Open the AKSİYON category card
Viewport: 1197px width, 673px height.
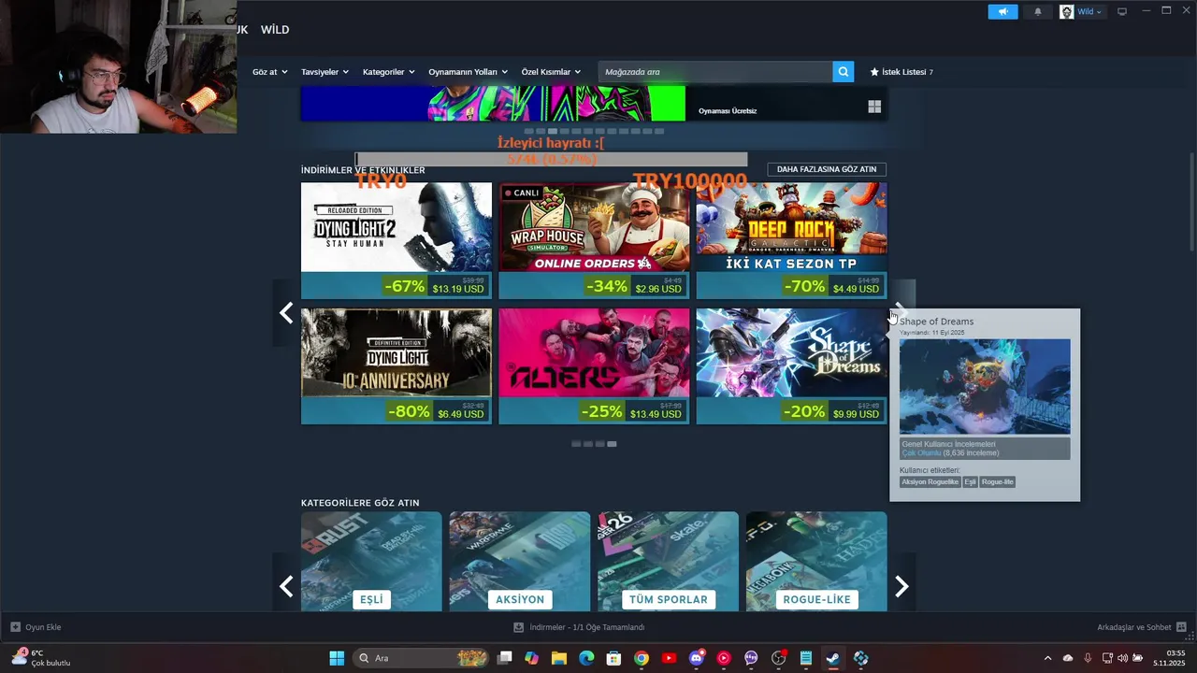coord(520,561)
